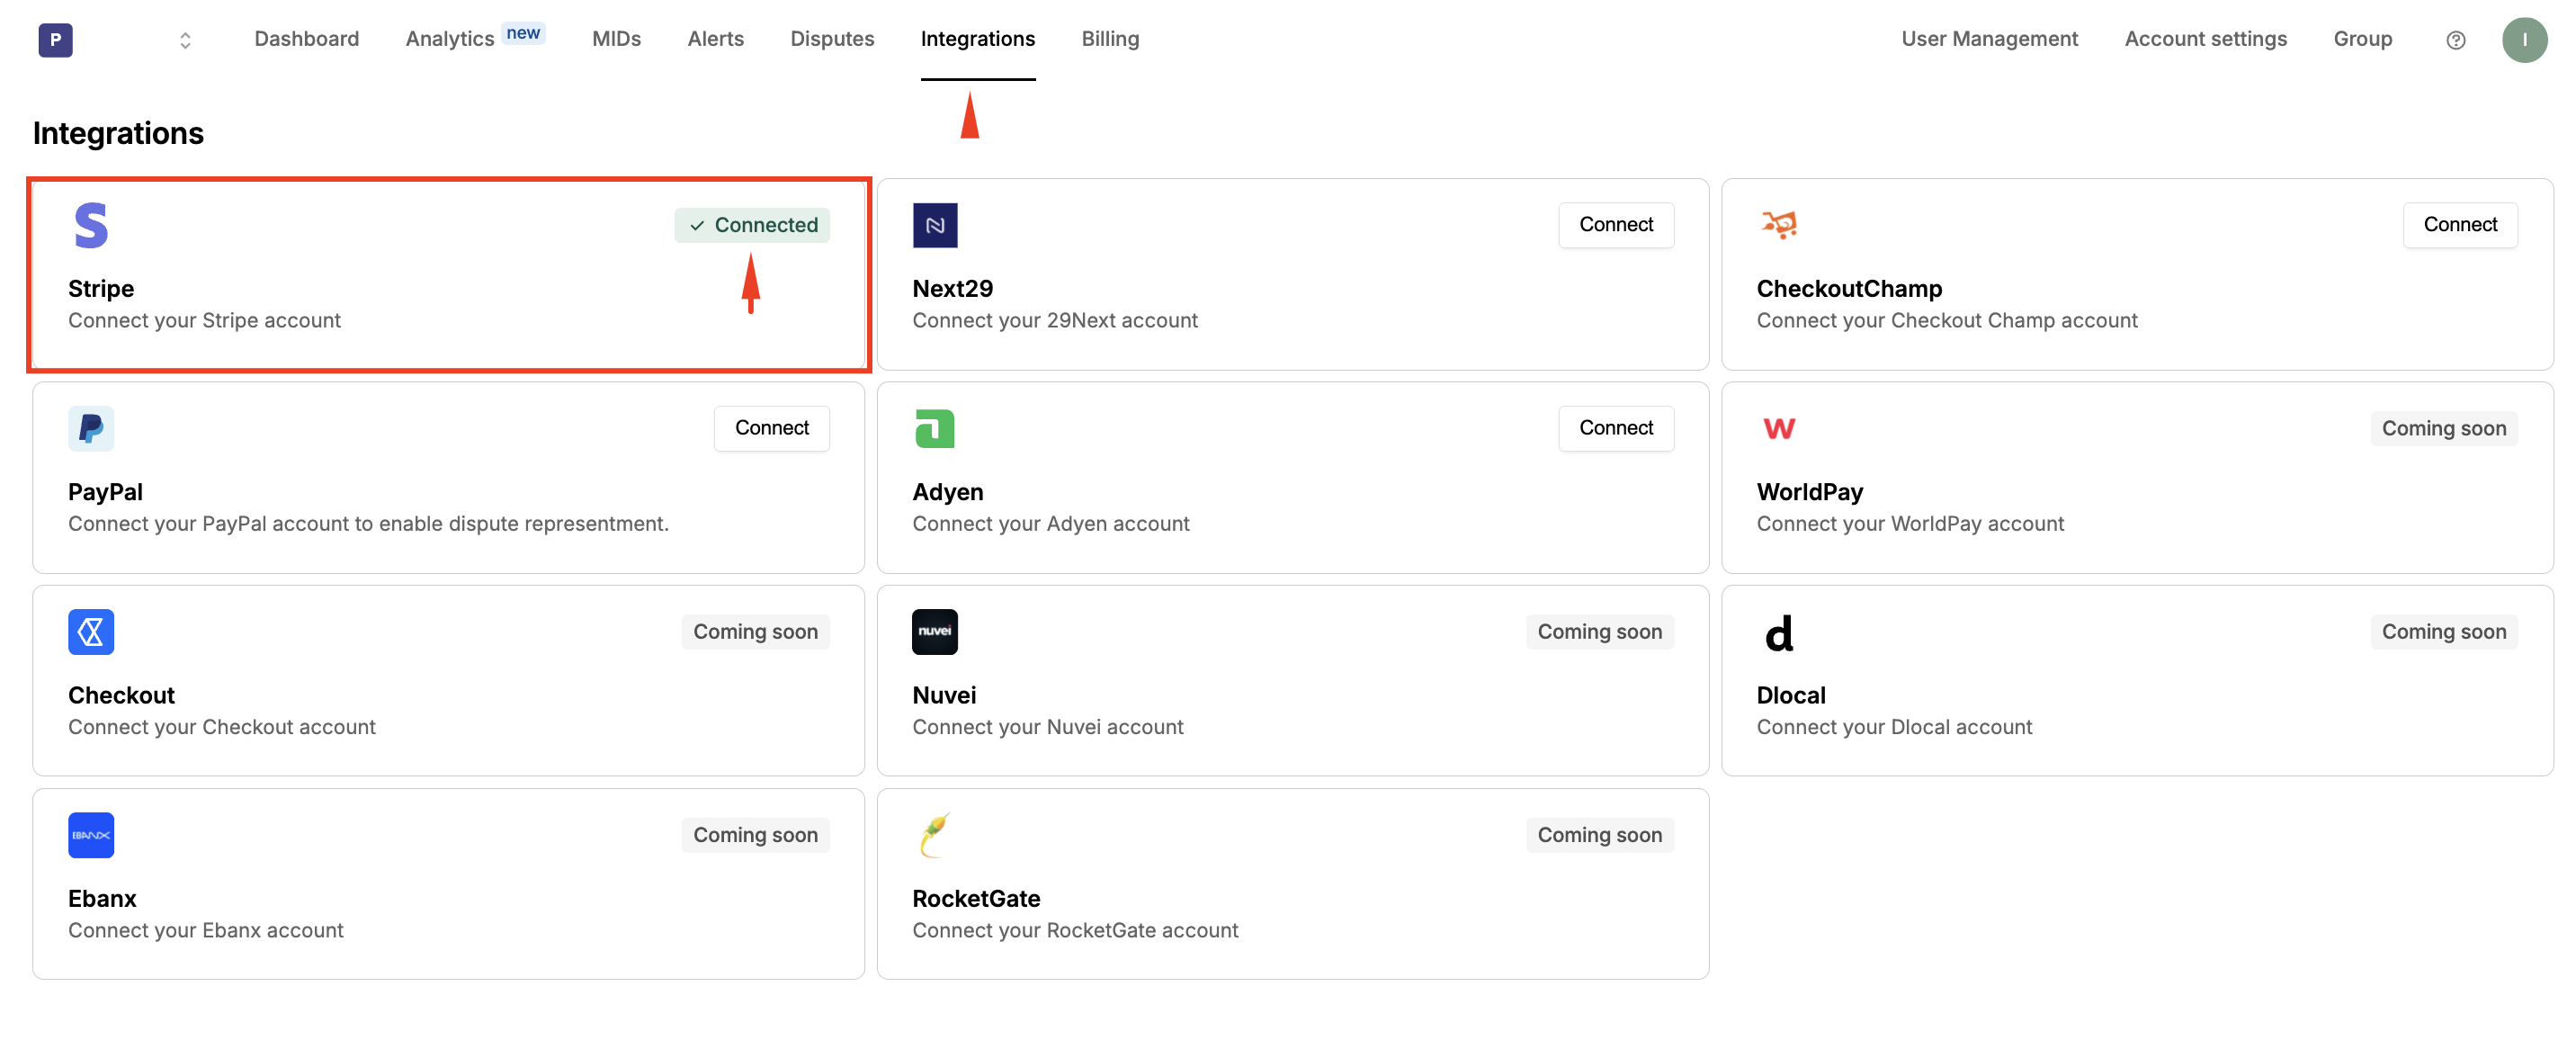Click the Dlocal logo icon
This screenshot has width=2576, height=1058.
1779,633
